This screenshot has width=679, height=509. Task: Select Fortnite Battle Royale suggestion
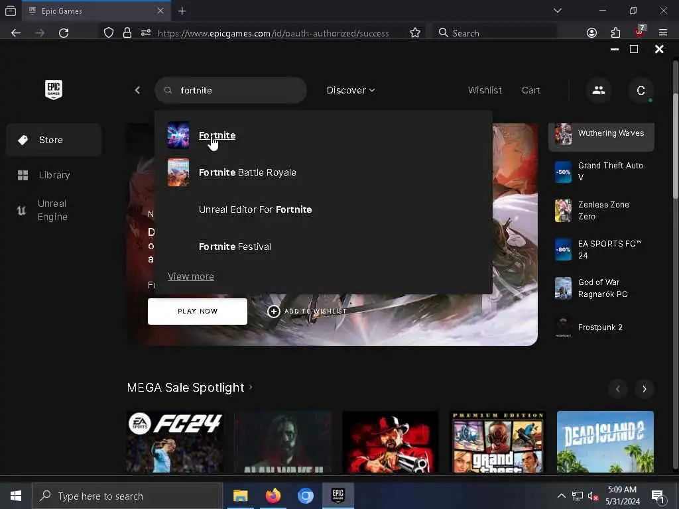[x=247, y=172]
